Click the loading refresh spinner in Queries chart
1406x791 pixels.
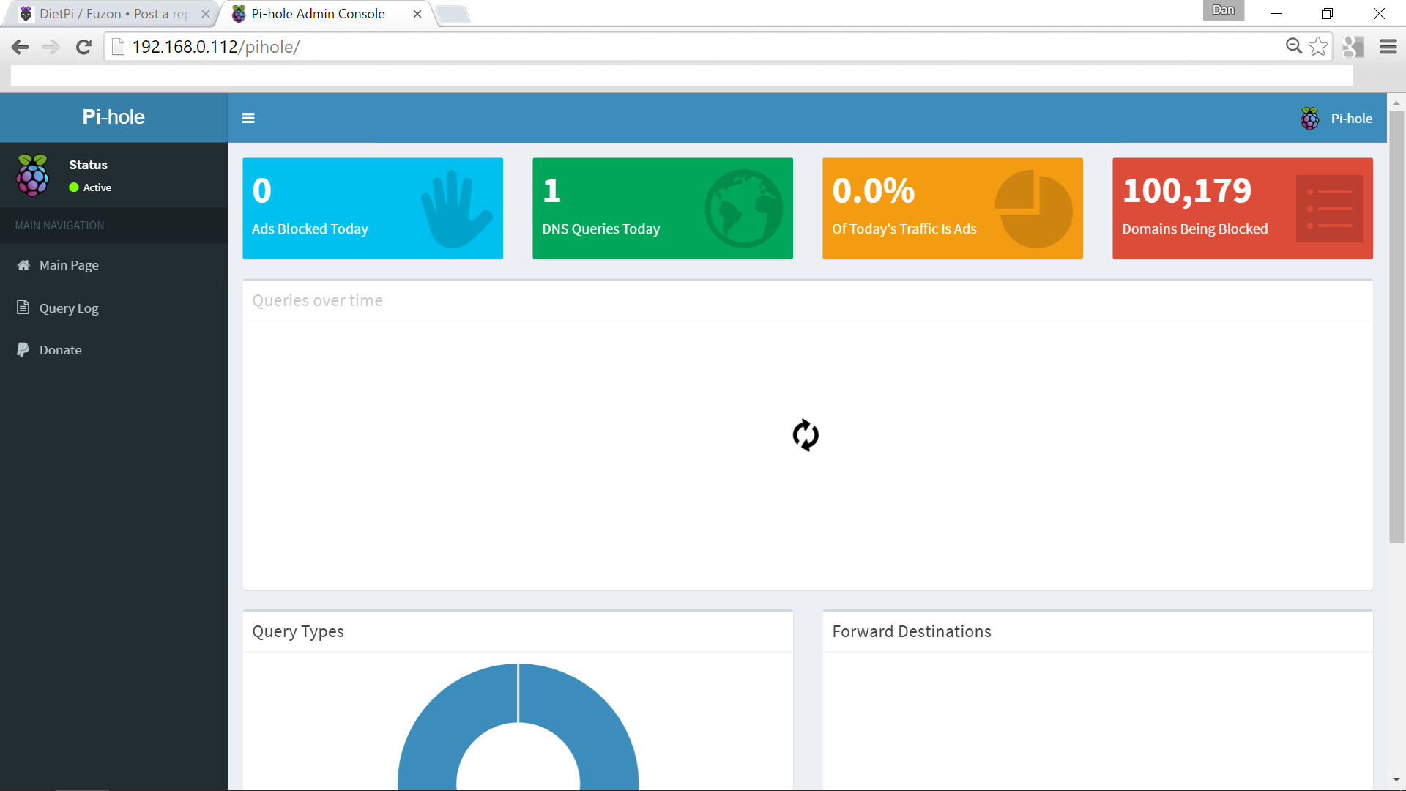click(806, 435)
